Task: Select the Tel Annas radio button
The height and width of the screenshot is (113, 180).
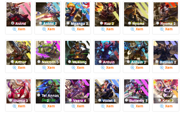Action: tap(39, 95)
